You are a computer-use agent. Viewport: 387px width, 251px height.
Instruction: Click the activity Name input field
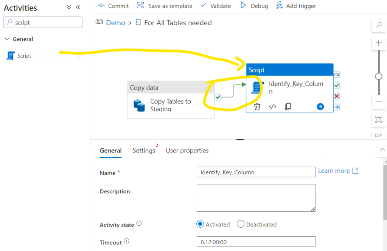(256, 172)
